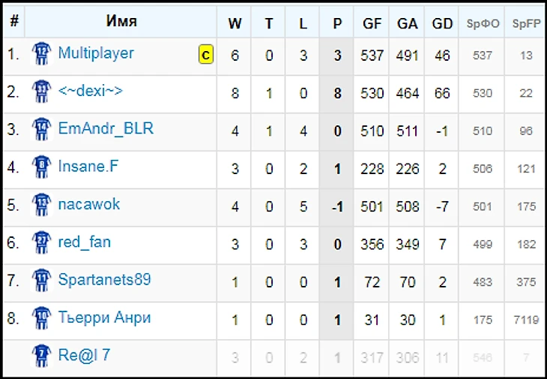This screenshot has height=379, width=547.
Task: Click the P points column header
Action: 337,23
